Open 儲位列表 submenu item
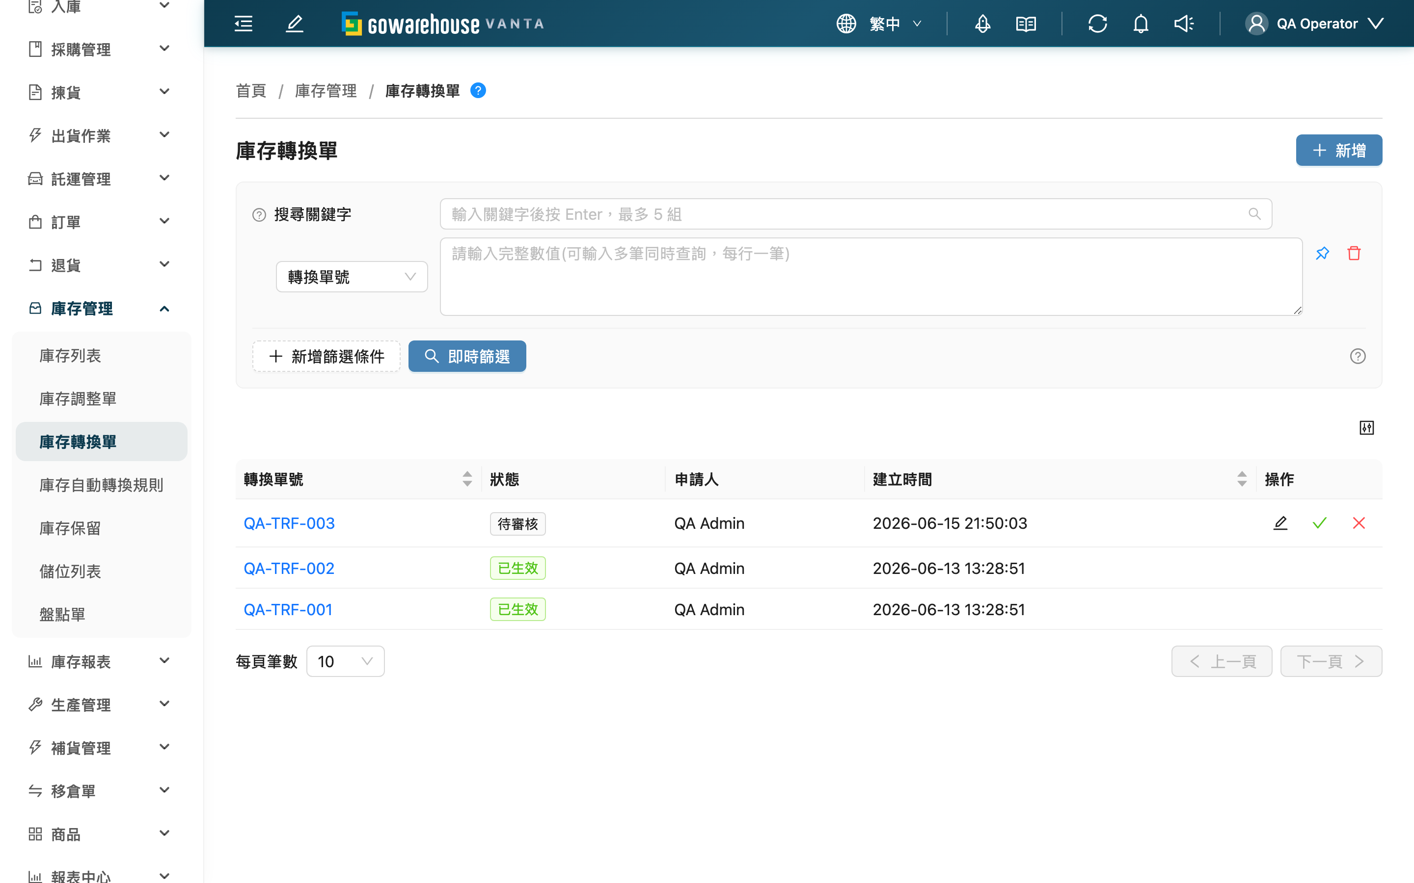 pyautogui.click(x=102, y=571)
